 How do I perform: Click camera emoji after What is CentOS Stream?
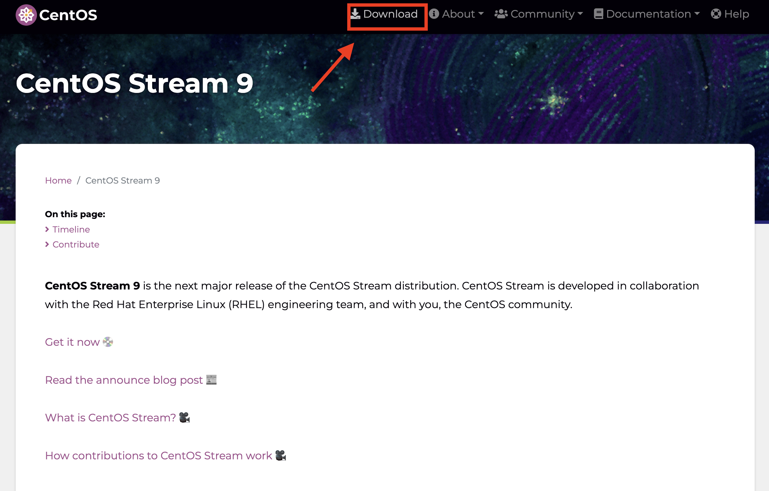184,417
